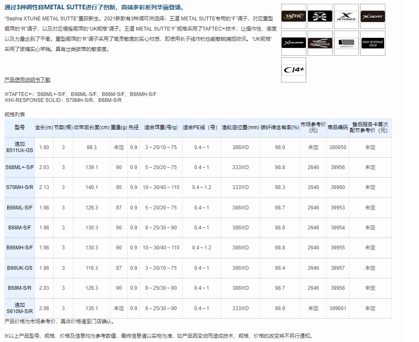Select the 2.13 total length value

coord(44,187)
